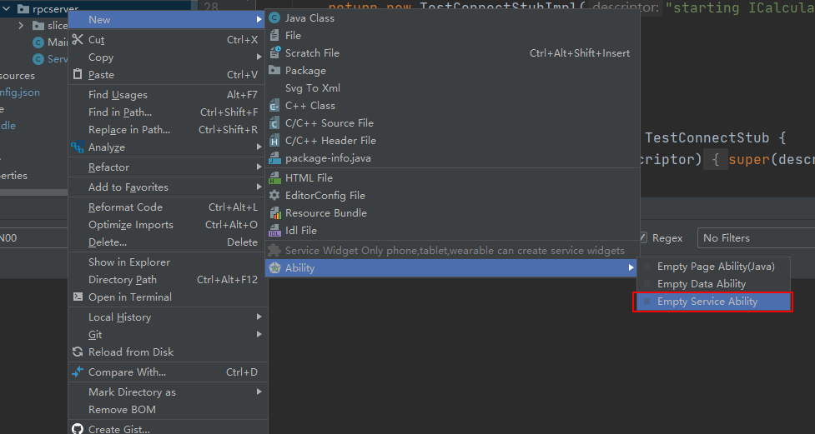This screenshot has width=815, height=434.
Task: Click the Reload from Disk icon
Action: click(78, 352)
